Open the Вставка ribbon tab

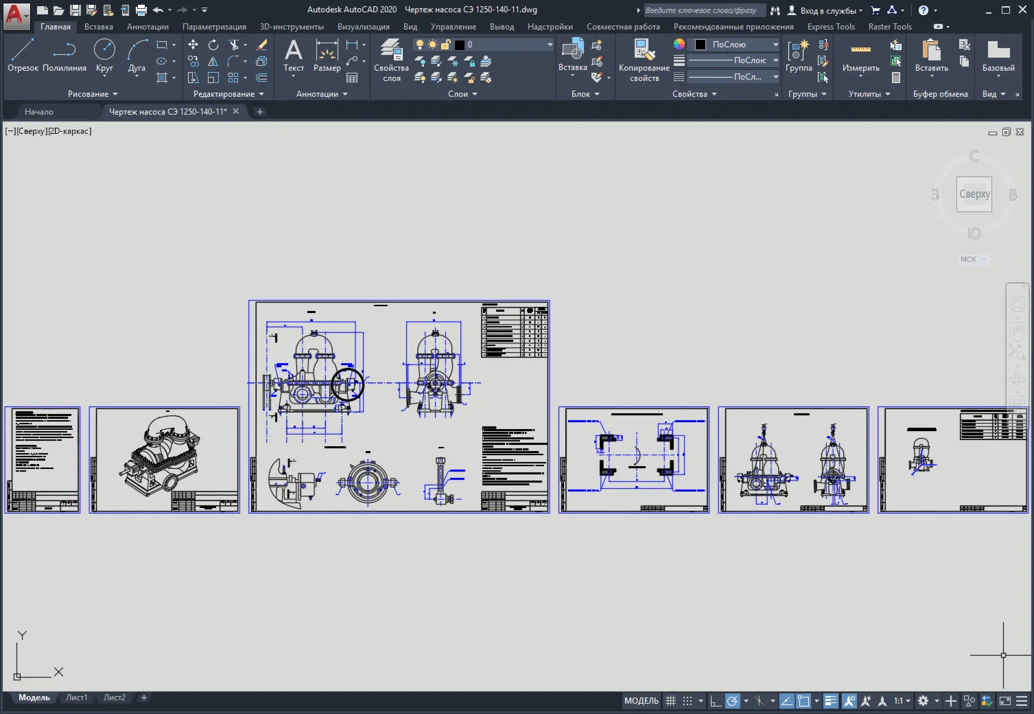tap(99, 27)
